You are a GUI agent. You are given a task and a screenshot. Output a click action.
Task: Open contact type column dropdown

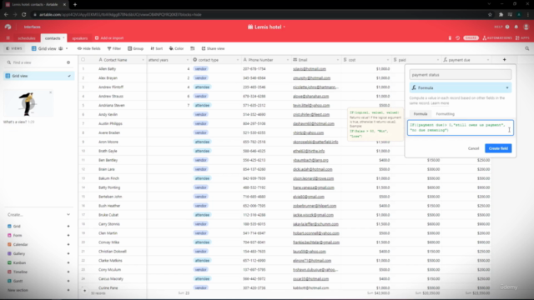coord(237,60)
